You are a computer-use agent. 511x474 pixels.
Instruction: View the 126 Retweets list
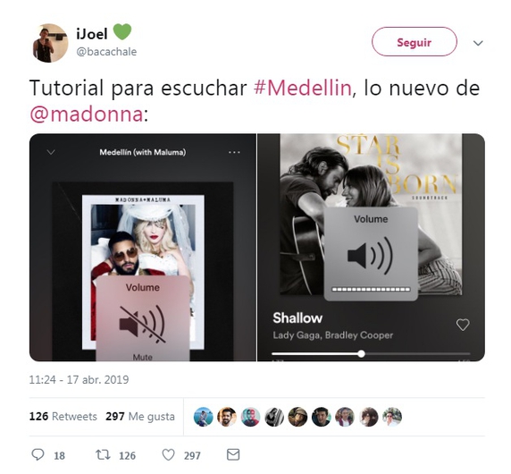coord(63,416)
